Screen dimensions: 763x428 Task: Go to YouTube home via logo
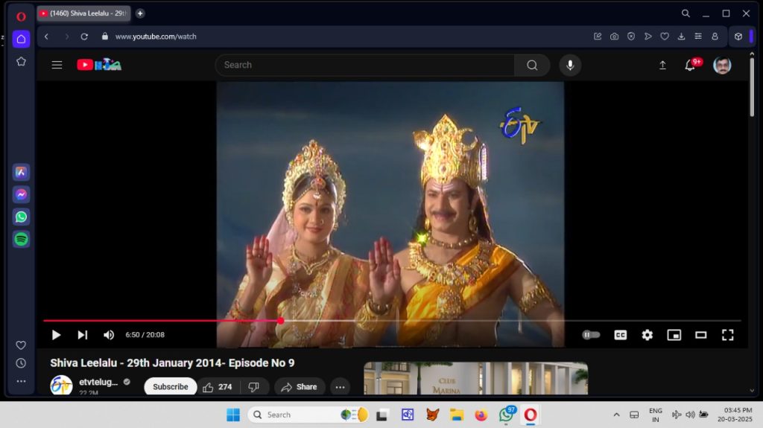click(x=99, y=65)
